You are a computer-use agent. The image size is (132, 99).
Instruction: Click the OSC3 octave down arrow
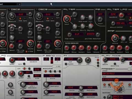37,26
